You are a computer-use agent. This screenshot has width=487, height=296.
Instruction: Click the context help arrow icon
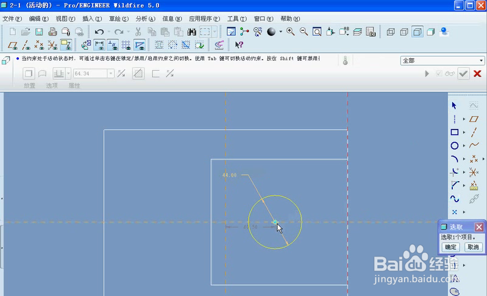239,45
